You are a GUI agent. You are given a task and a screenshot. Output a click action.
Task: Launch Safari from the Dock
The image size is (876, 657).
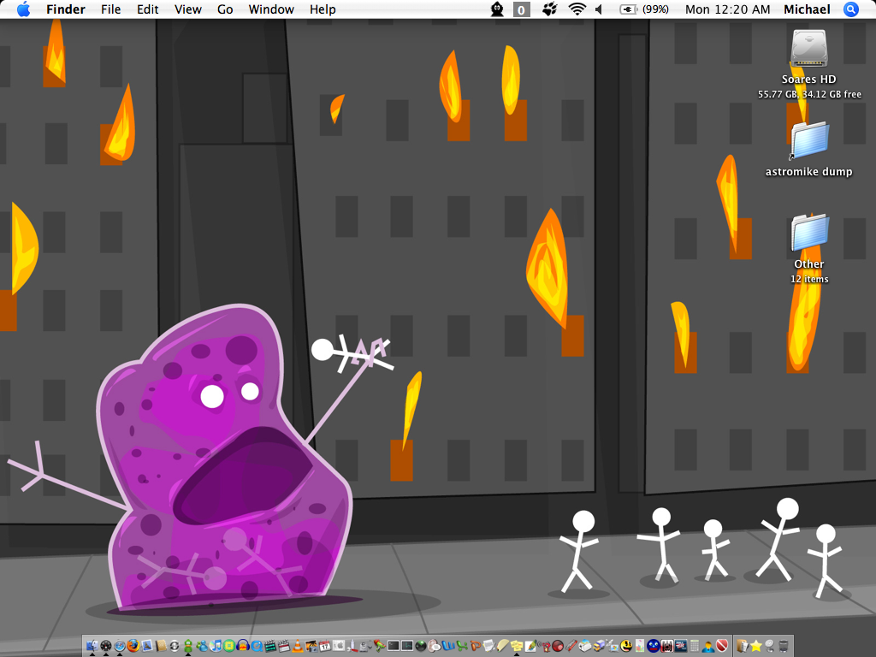[120, 646]
